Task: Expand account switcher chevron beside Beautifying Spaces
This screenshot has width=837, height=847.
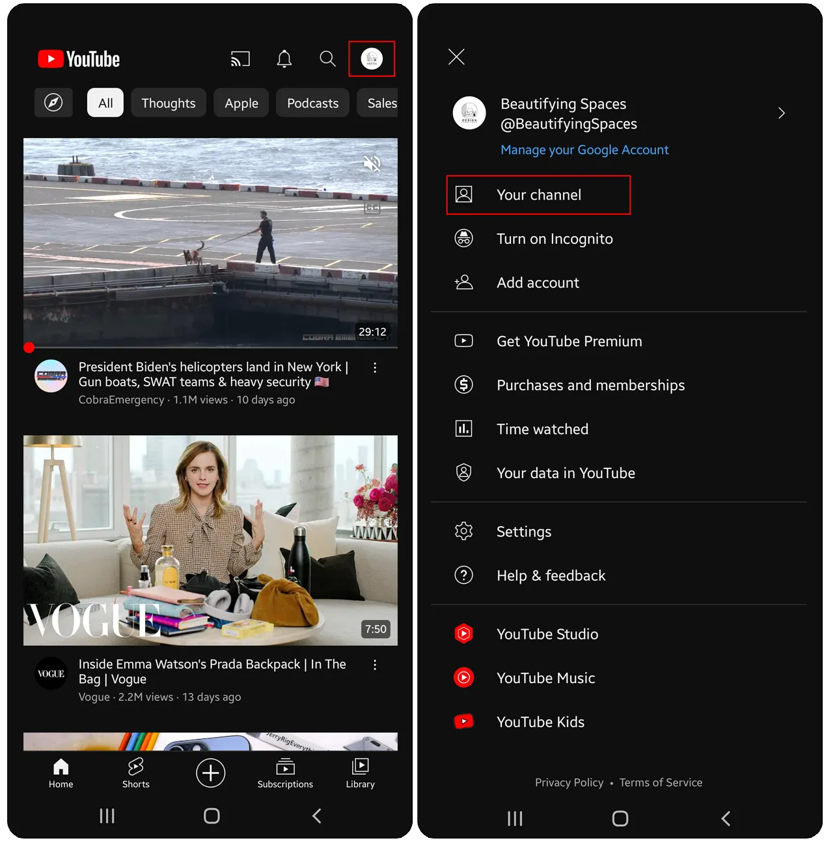Action: pos(781,113)
